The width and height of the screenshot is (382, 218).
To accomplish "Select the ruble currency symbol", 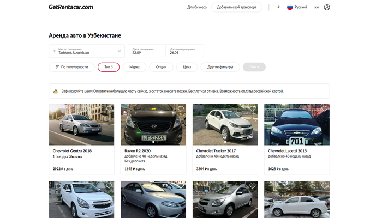I will [x=278, y=7].
